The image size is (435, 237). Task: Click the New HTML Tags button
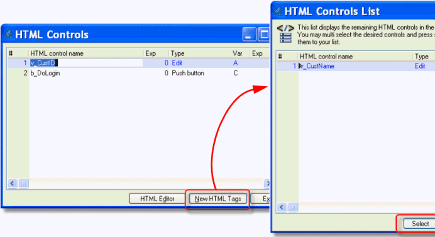point(217,199)
